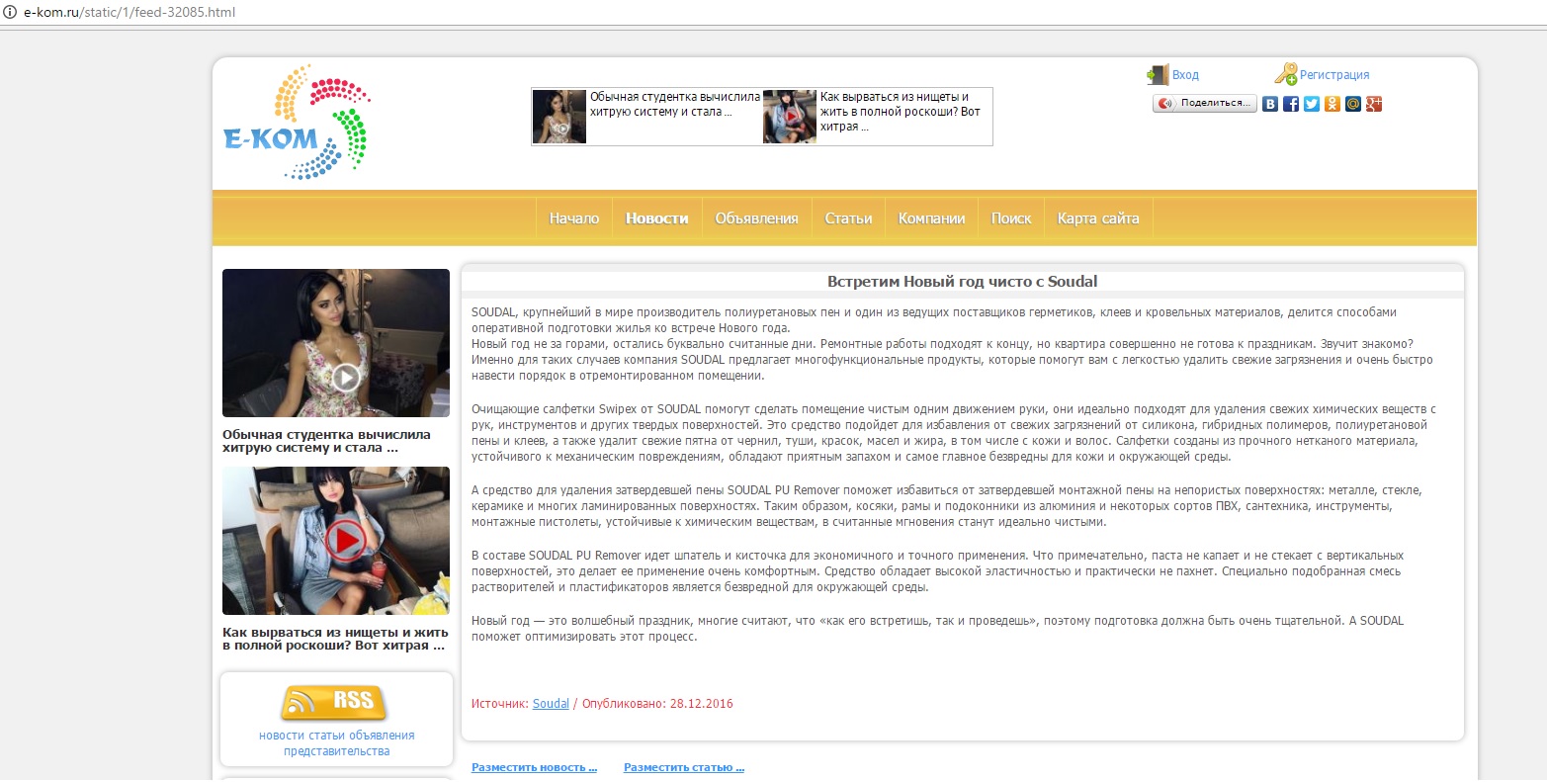
Task: Open top banner thumbnail of student ad
Action: point(559,117)
